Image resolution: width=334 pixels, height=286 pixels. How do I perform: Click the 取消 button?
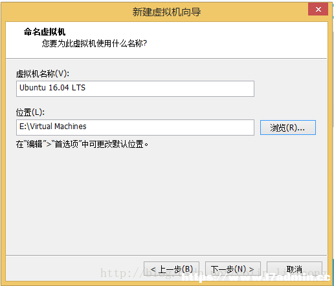295,269
